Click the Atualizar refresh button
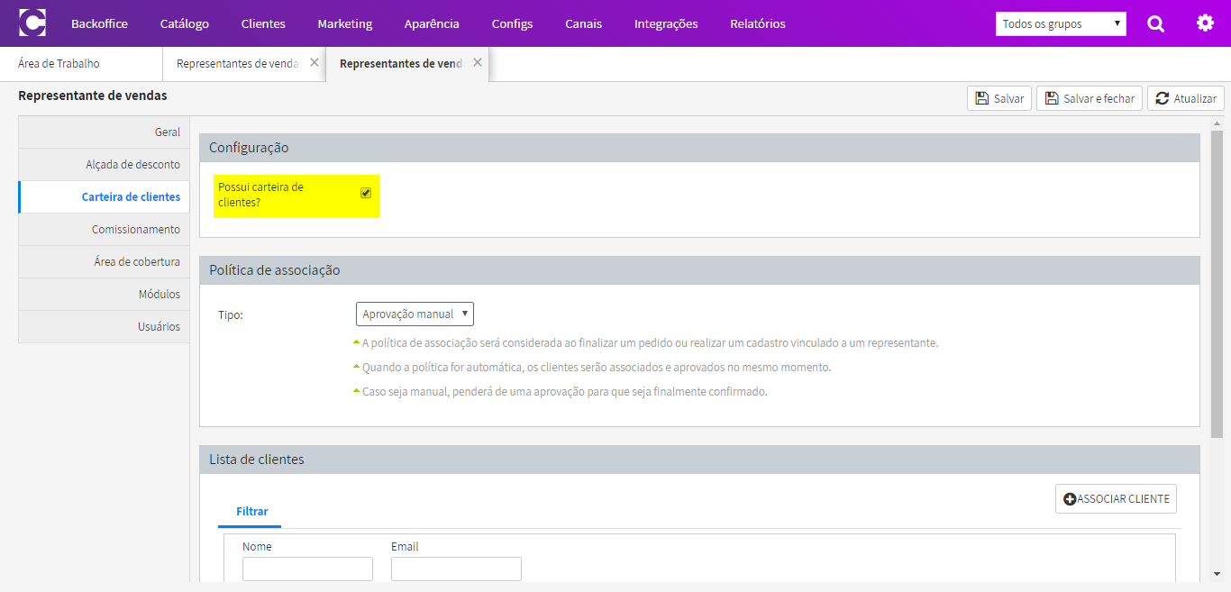Screen dimensions: 1231x592 click(x=1186, y=98)
